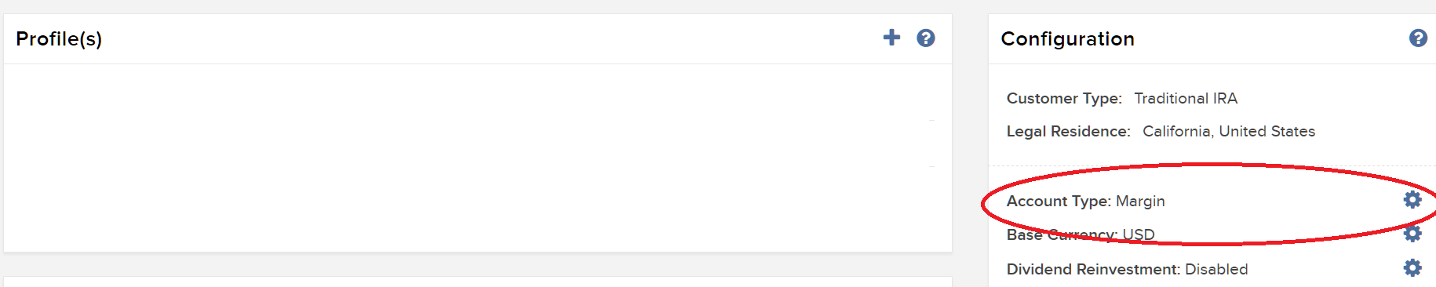Open Dividend Reinvestment settings gear
Viewport: 1436px width, 287px height.
pos(1412,268)
